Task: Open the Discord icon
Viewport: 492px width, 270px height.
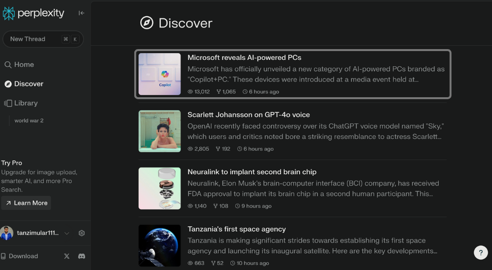Action: (82, 256)
